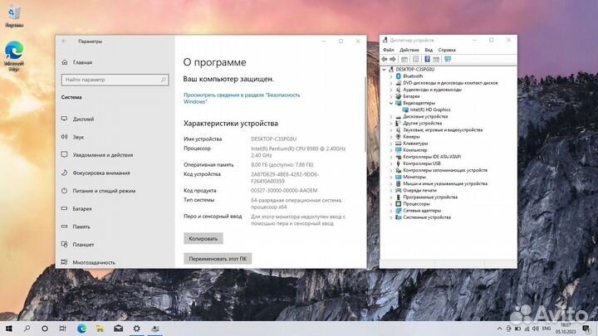Open Power and sleep (Питание и спящий режим)
598x336 pixels.
(x=104, y=191)
